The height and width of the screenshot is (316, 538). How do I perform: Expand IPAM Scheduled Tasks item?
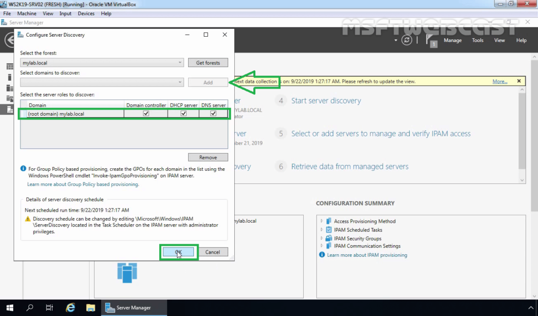point(322,230)
